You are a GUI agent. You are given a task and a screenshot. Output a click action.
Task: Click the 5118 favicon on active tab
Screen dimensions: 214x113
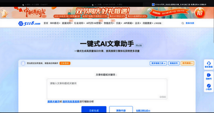point(153,5)
